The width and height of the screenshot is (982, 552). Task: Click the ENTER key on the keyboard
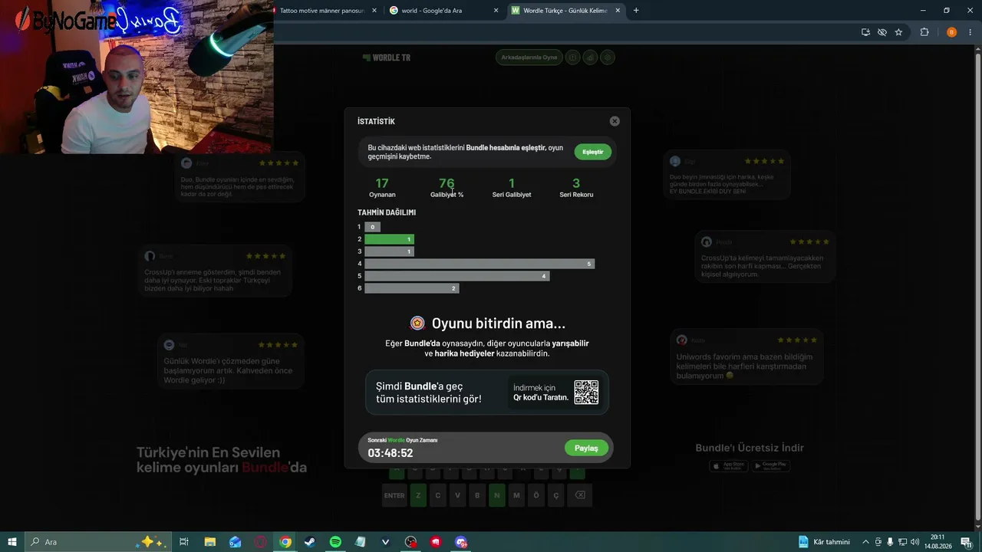coord(394,495)
